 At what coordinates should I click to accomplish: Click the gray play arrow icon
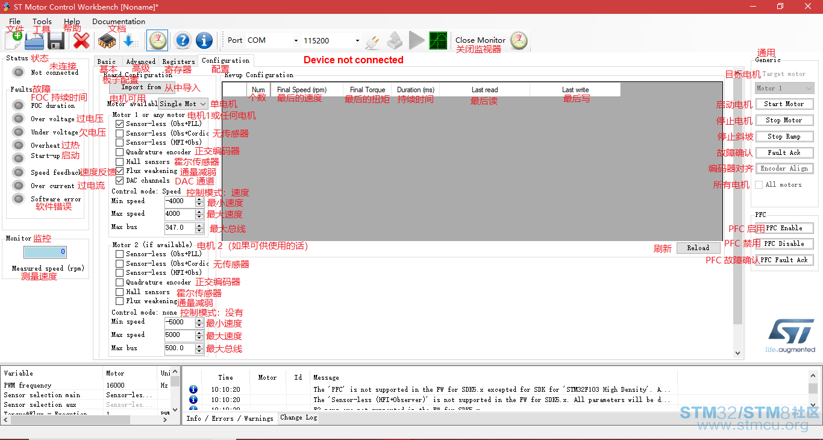coord(416,40)
